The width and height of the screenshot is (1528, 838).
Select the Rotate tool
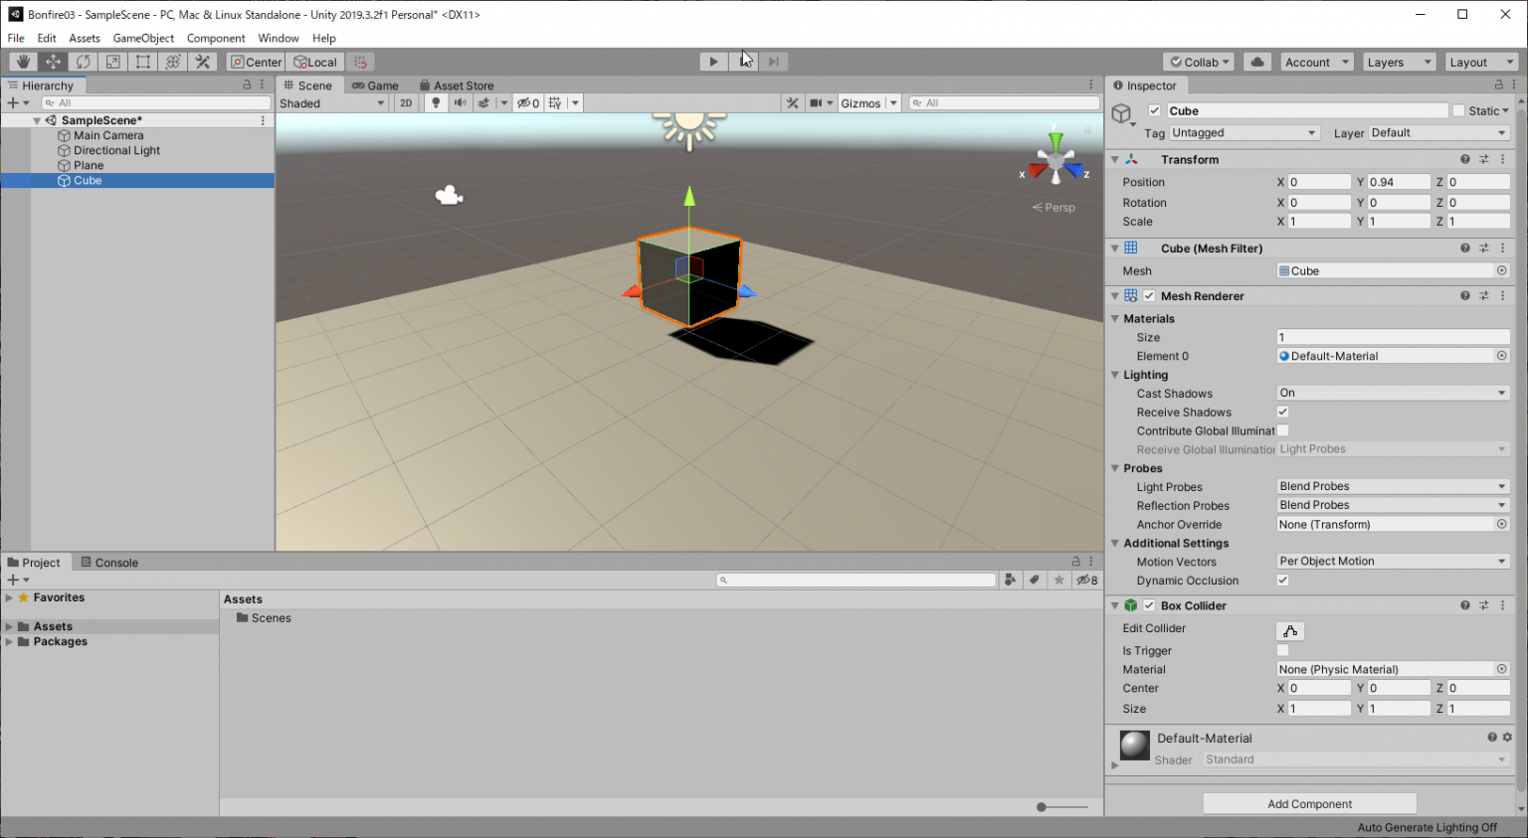click(83, 61)
